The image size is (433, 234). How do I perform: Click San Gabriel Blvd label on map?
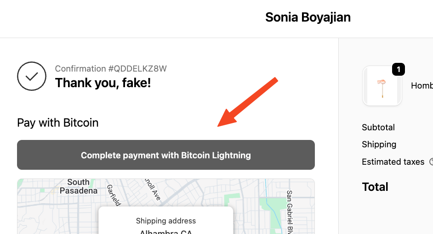tap(290, 210)
